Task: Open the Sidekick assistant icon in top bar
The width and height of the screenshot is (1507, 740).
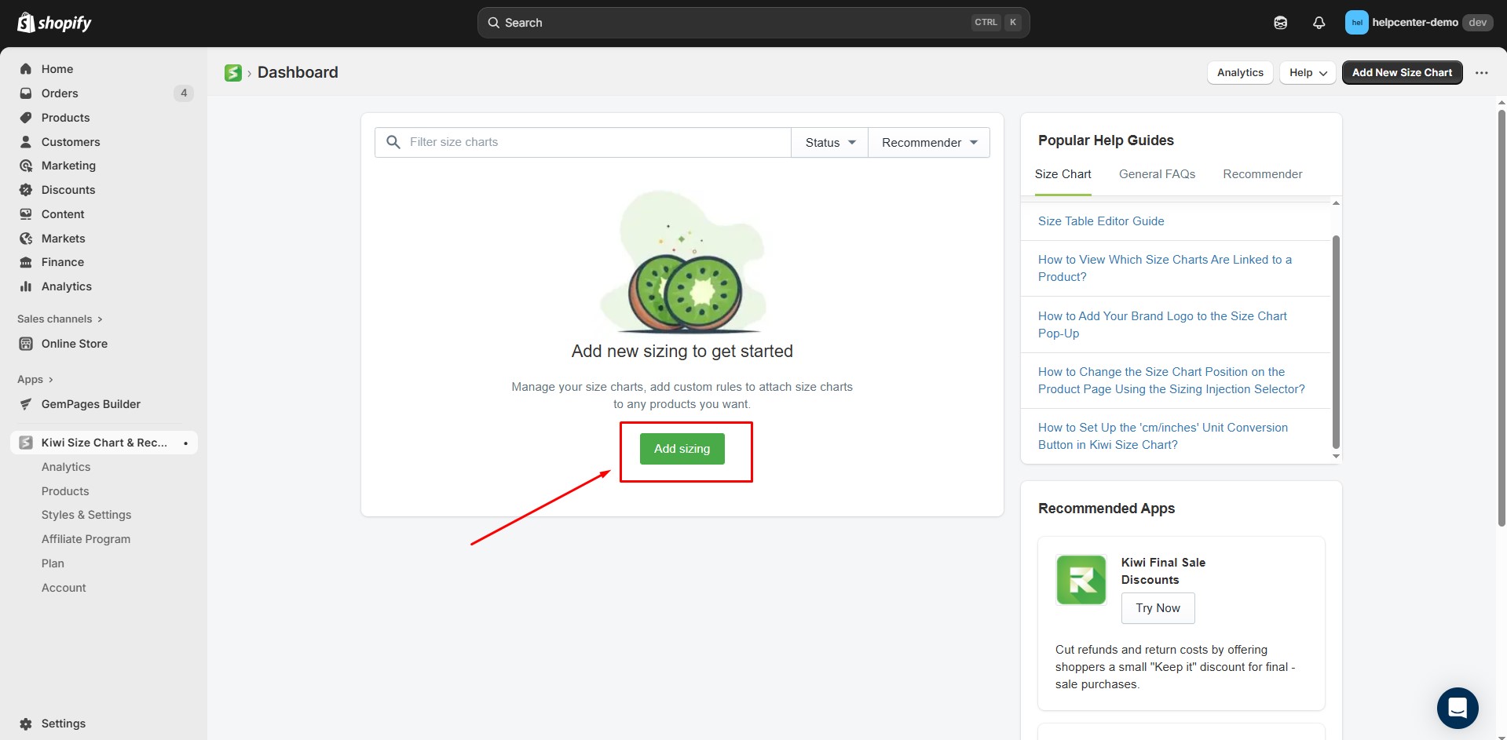Action: click(x=1280, y=23)
